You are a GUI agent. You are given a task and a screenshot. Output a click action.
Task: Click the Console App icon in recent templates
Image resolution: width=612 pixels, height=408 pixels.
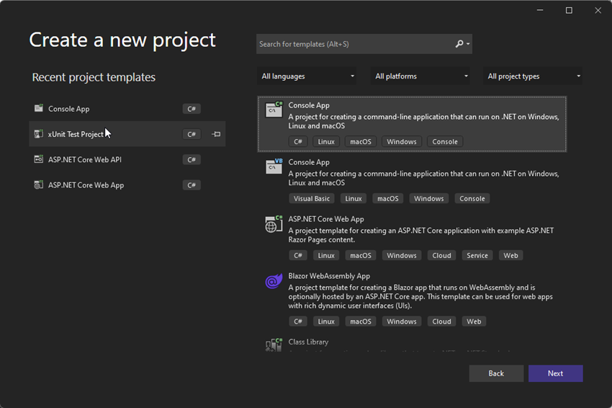click(39, 109)
